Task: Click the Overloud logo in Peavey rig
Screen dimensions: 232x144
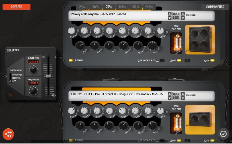Action: tap(176, 16)
